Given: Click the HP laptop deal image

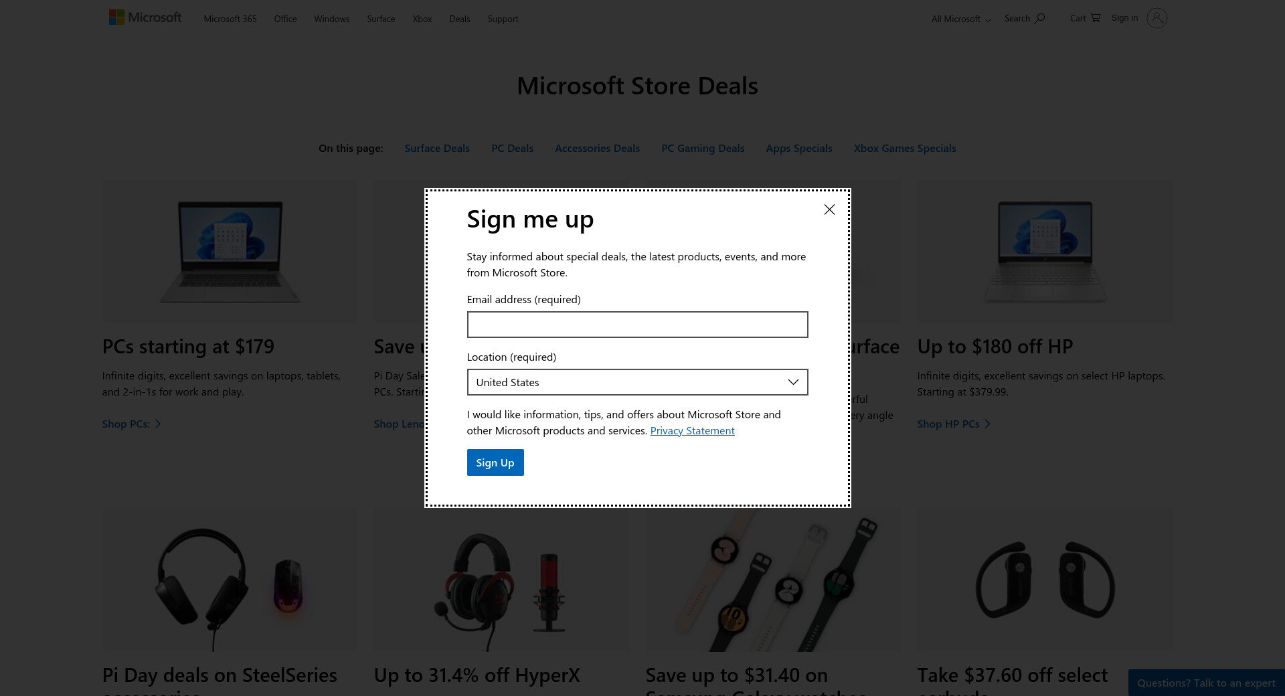Looking at the screenshot, I should pyautogui.click(x=1044, y=251).
